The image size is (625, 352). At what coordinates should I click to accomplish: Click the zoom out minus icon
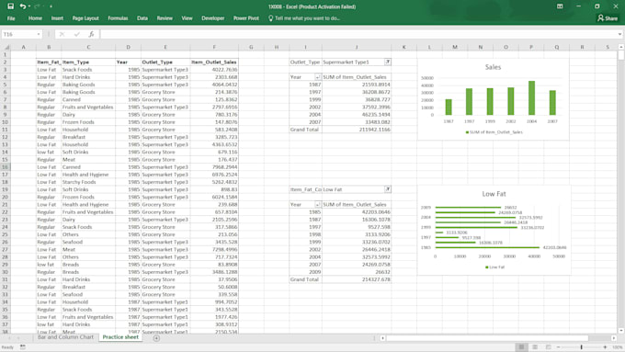559,347
